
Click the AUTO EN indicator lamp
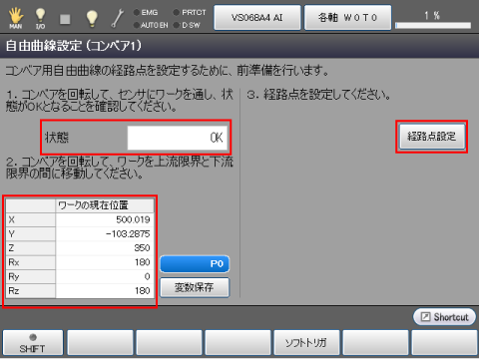coord(136,25)
